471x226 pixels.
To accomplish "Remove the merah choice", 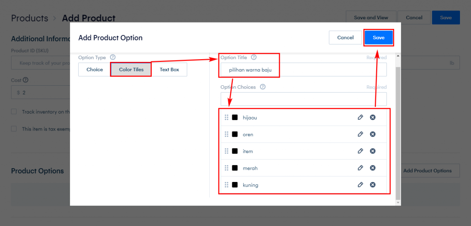I will click(x=373, y=168).
